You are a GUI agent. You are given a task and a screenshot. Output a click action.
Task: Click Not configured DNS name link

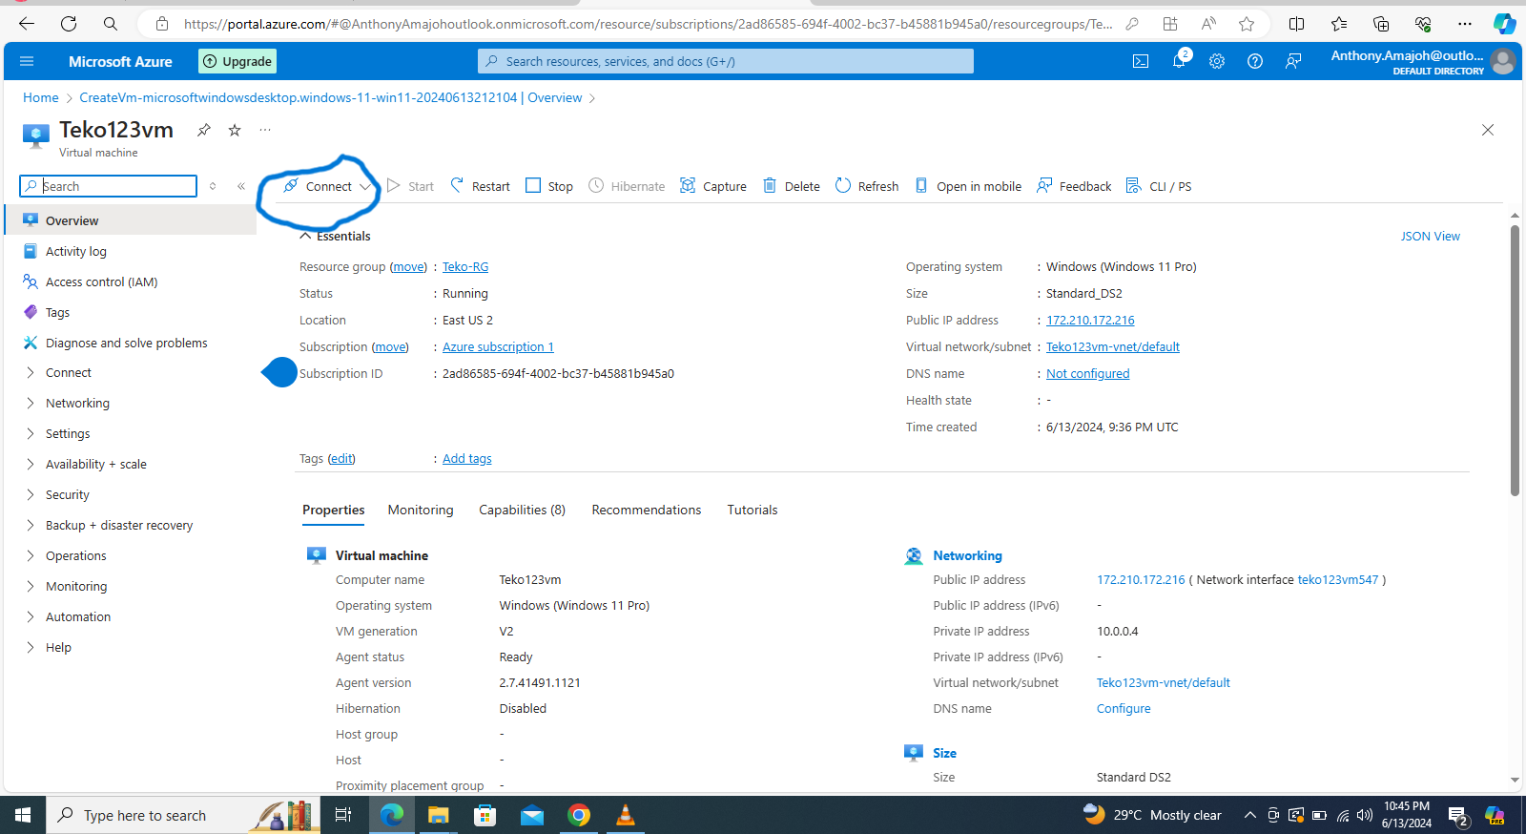pyautogui.click(x=1087, y=374)
